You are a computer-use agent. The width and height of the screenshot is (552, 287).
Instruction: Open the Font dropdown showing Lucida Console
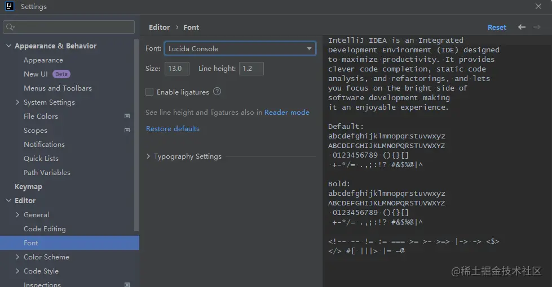pyautogui.click(x=240, y=49)
